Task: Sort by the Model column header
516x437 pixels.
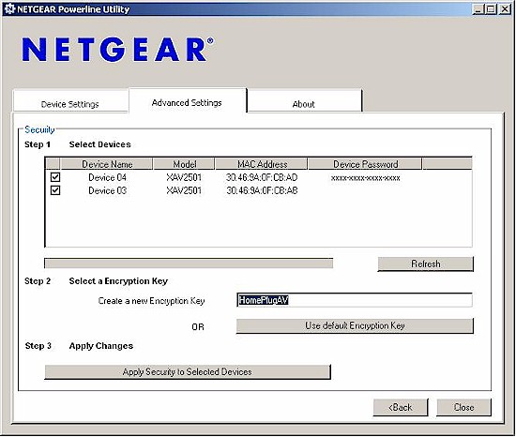Action: click(x=184, y=164)
